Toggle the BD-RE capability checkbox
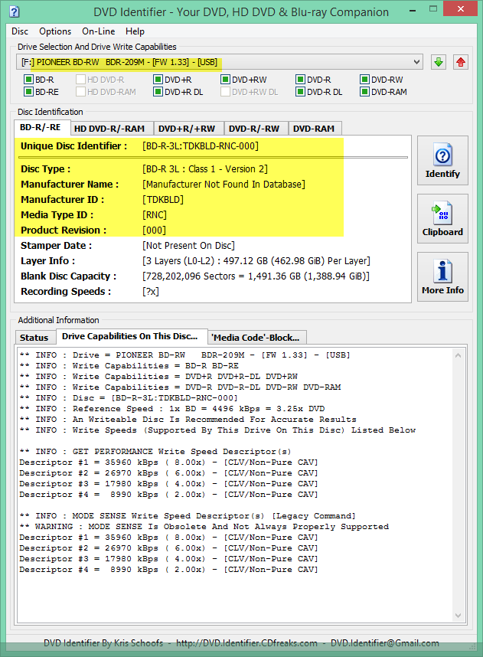The height and width of the screenshot is (657, 483). (28, 91)
